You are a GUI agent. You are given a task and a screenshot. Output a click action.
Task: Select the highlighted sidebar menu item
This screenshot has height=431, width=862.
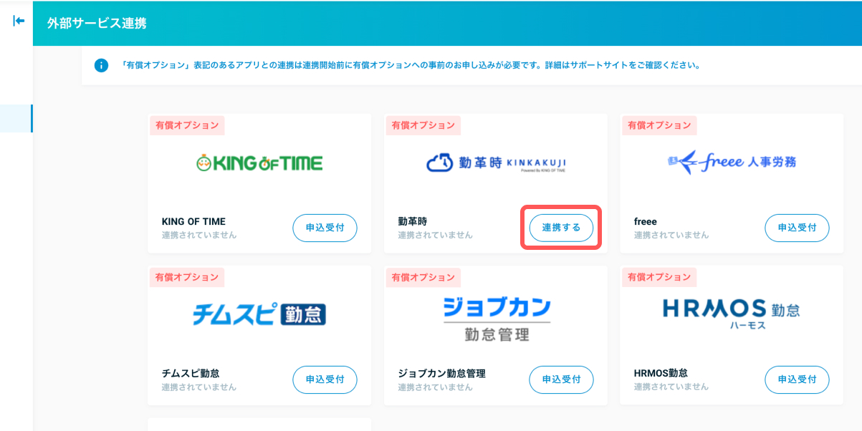coord(16,118)
